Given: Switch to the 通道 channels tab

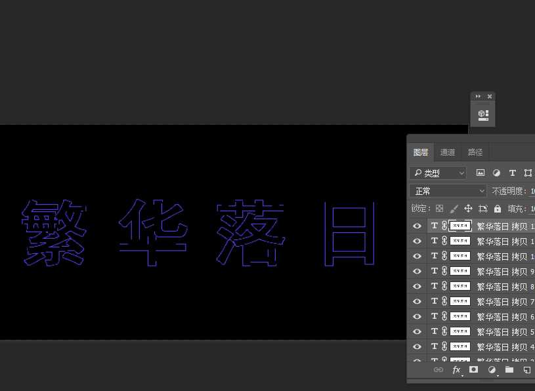Looking at the screenshot, I should click(448, 152).
